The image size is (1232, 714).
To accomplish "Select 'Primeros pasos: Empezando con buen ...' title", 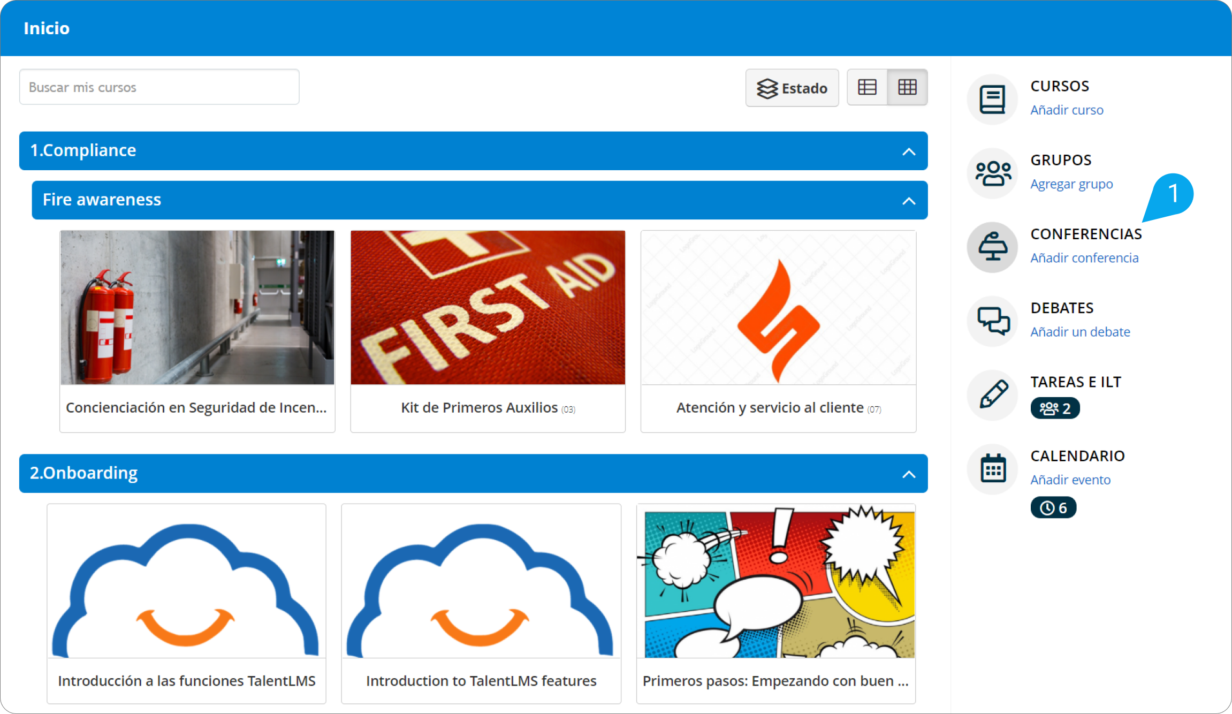I will 775,681.
